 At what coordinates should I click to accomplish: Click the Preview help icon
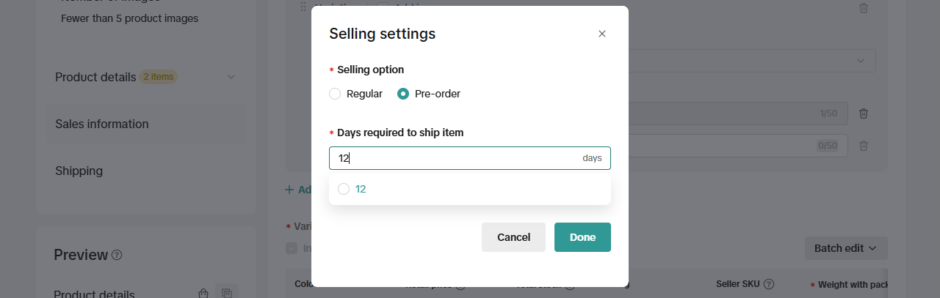coord(117,256)
